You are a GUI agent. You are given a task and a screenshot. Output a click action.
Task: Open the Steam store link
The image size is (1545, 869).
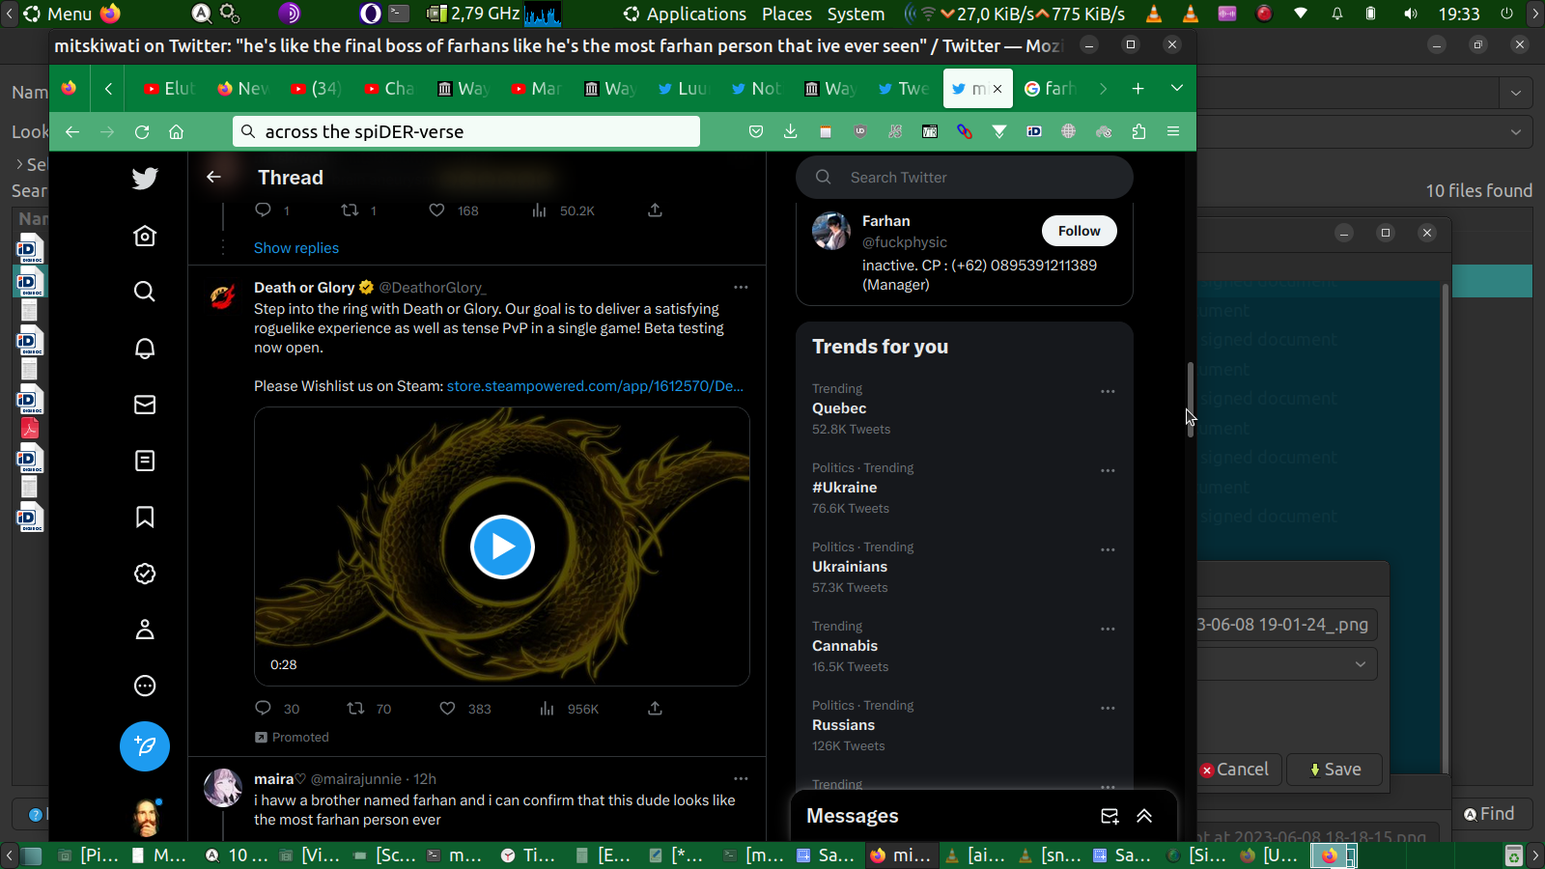[x=595, y=386]
